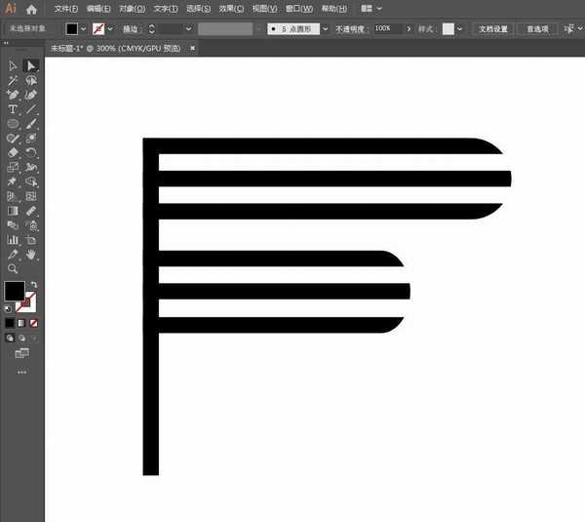
Task: Click the Home icon in top bar
Action: (x=31, y=8)
